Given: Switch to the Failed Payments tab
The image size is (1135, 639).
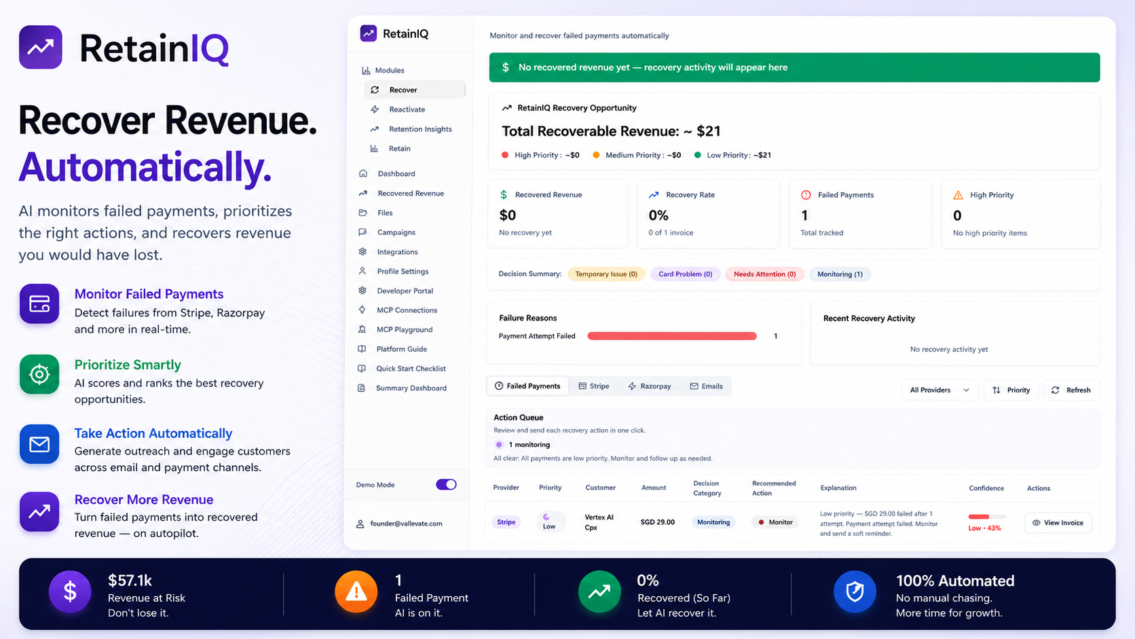Looking at the screenshot, I should click(527, 386).
